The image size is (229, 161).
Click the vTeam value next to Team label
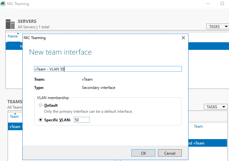point(87,79)
